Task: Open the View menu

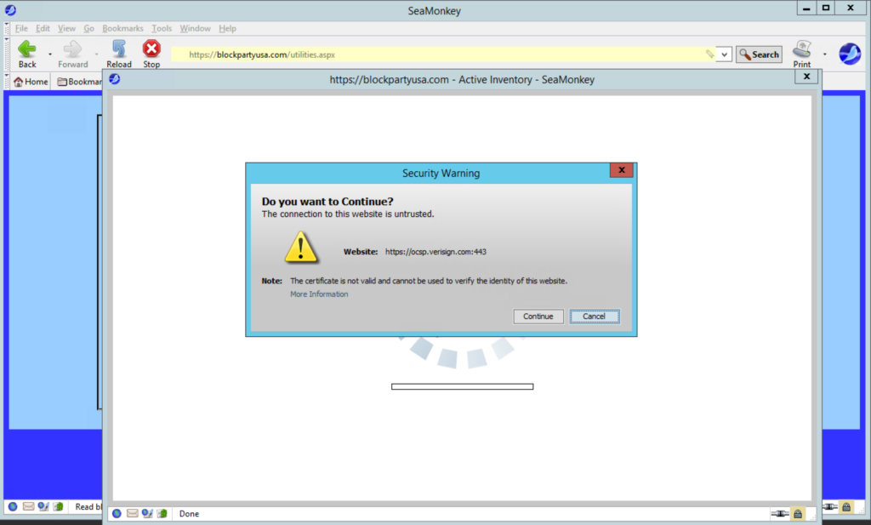Action: 66,28
